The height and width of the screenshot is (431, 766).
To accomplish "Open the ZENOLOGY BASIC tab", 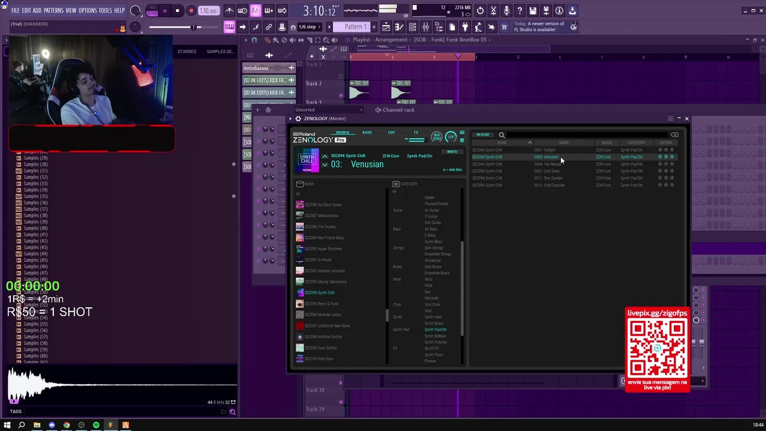I will [x=367, y=132].
